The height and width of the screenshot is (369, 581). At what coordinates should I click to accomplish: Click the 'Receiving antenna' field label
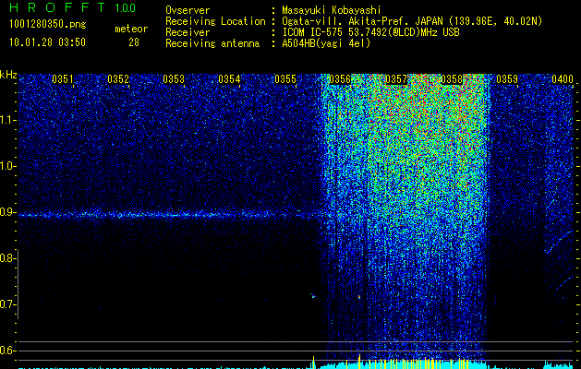(x=212, y=43)
